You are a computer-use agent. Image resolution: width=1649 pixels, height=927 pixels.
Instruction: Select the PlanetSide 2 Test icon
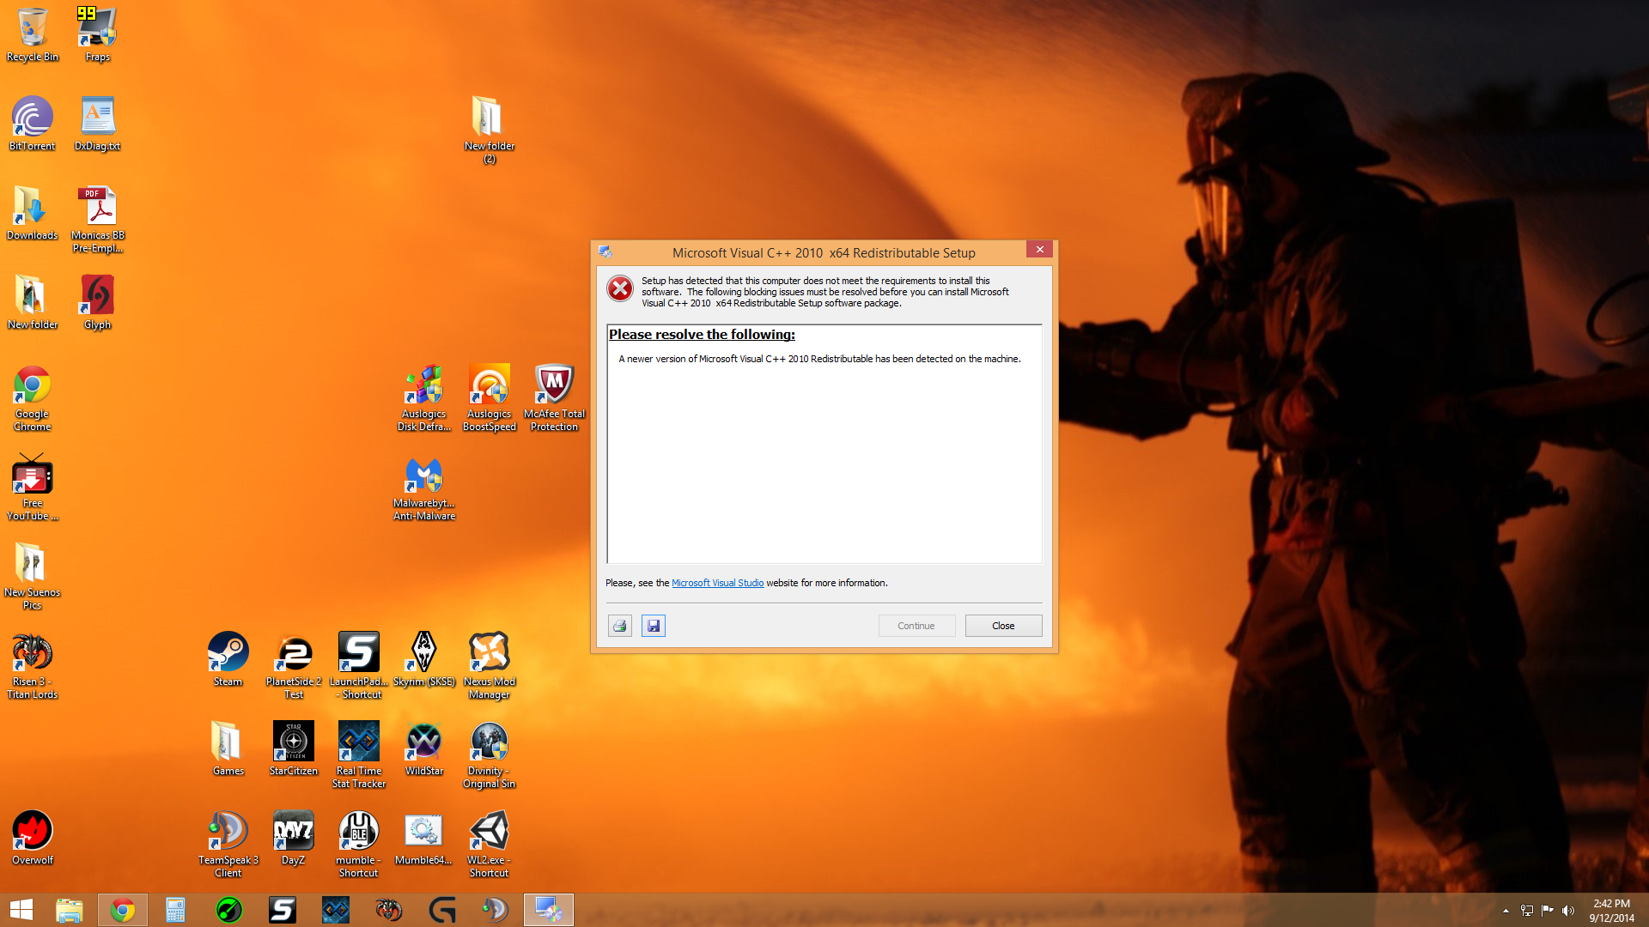coord(294,665)
